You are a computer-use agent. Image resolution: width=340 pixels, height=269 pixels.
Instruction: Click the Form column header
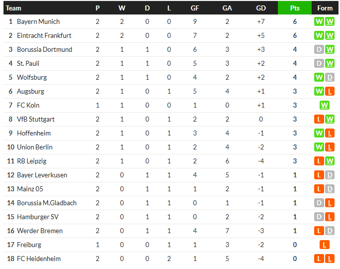click(325, 8)
